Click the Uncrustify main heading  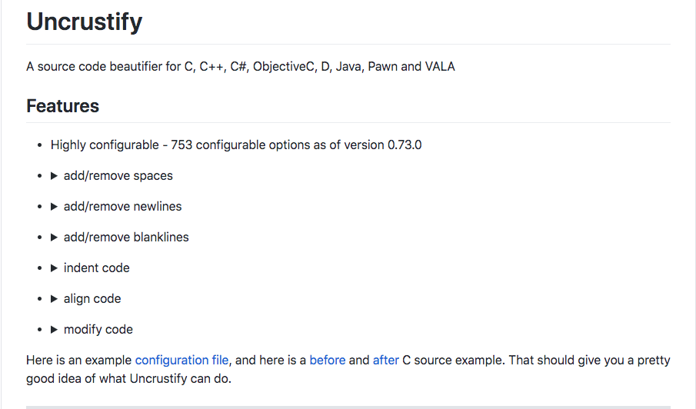85,22
